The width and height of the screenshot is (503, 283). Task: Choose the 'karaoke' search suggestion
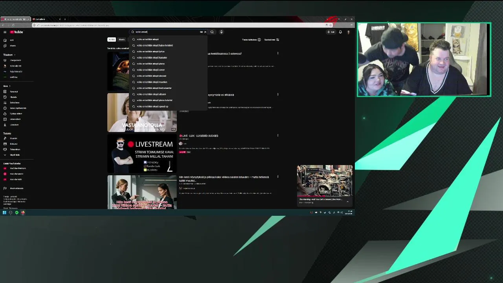pos(168,57)
